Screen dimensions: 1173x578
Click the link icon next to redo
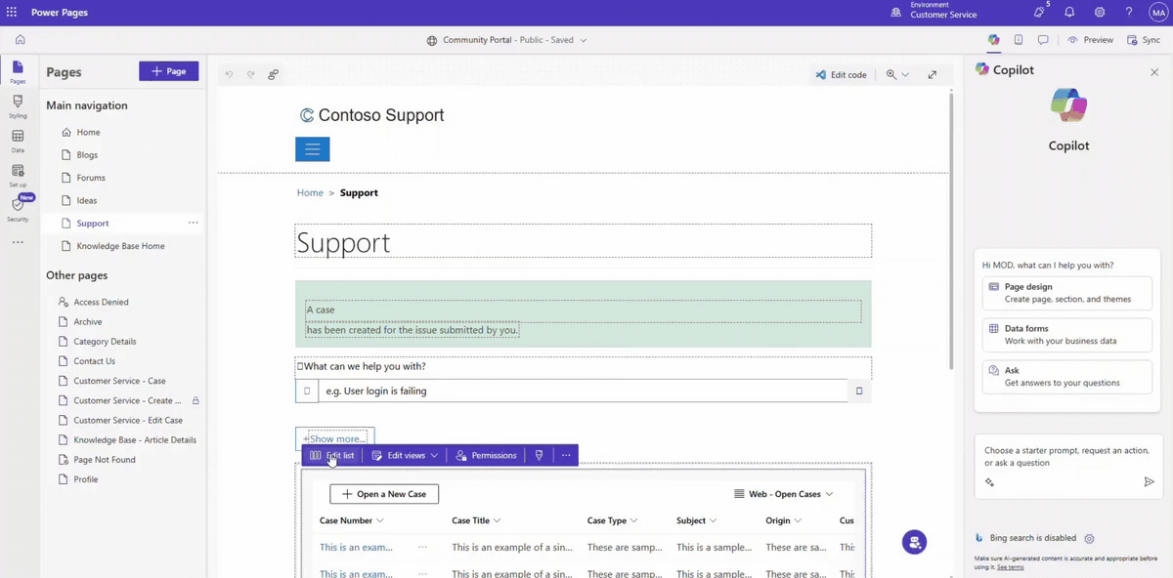pos(274,74)
